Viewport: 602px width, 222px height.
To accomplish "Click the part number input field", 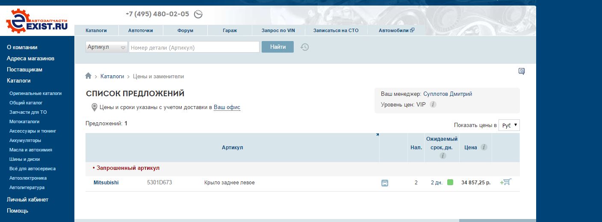I will pyautogui.click(x=194, y=47).
